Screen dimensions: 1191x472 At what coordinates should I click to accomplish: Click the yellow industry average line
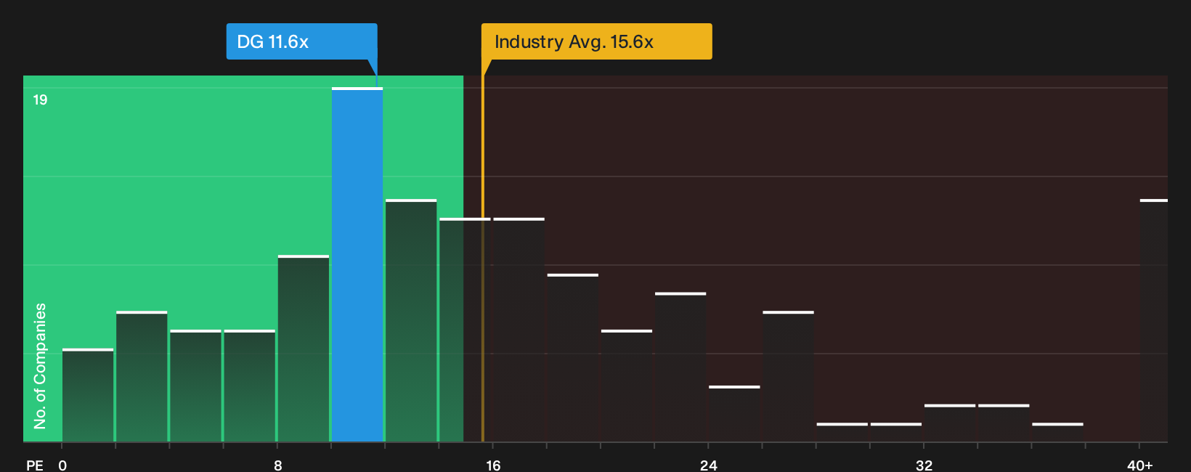(x=483, y=258)
